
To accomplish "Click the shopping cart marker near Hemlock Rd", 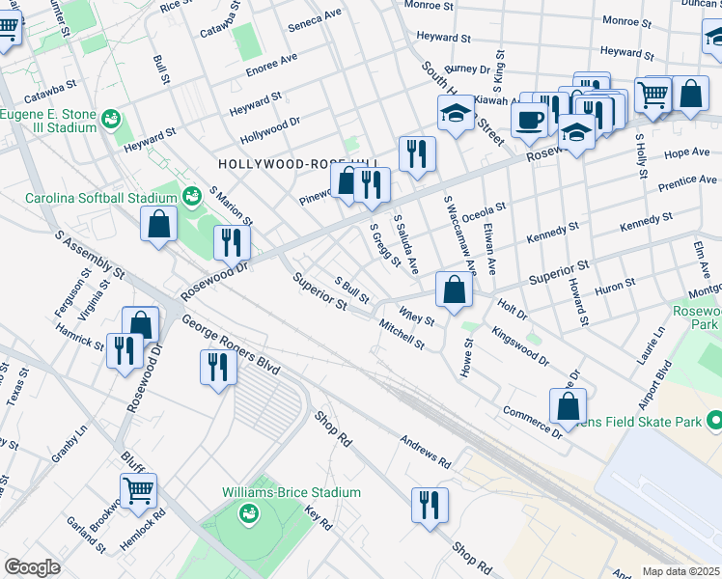I will (138, 491).
